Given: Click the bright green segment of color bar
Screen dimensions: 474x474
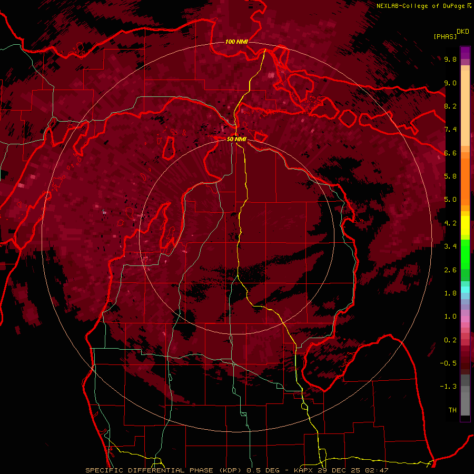Looking at the screenshot, I should click(x=465, y=254).
